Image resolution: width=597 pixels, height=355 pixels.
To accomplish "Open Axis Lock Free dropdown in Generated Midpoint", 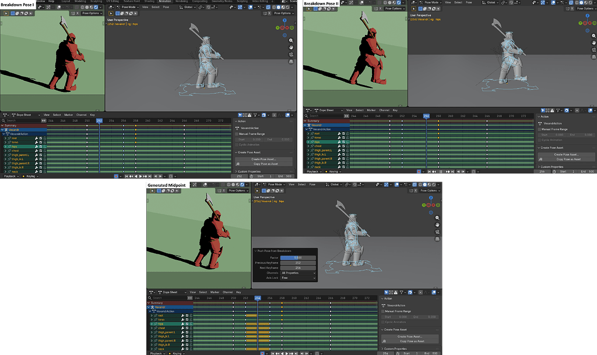I will point(298,278).
